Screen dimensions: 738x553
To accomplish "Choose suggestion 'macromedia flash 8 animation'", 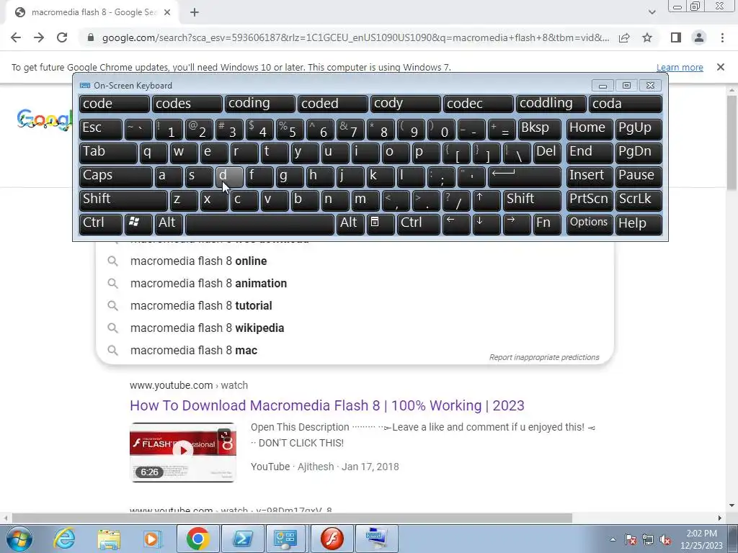I will (x=355, y=283).
